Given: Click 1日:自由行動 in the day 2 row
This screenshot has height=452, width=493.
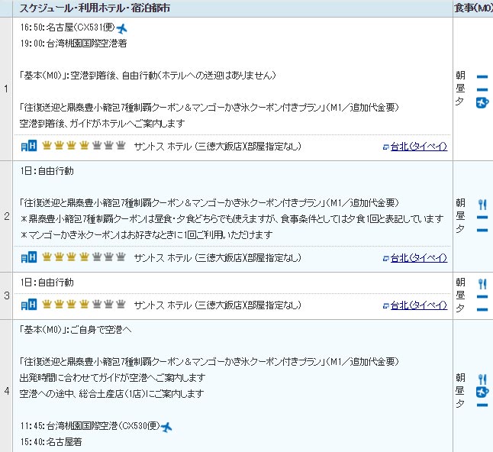Looking at the screenshot, I should [x=47, y=171].
